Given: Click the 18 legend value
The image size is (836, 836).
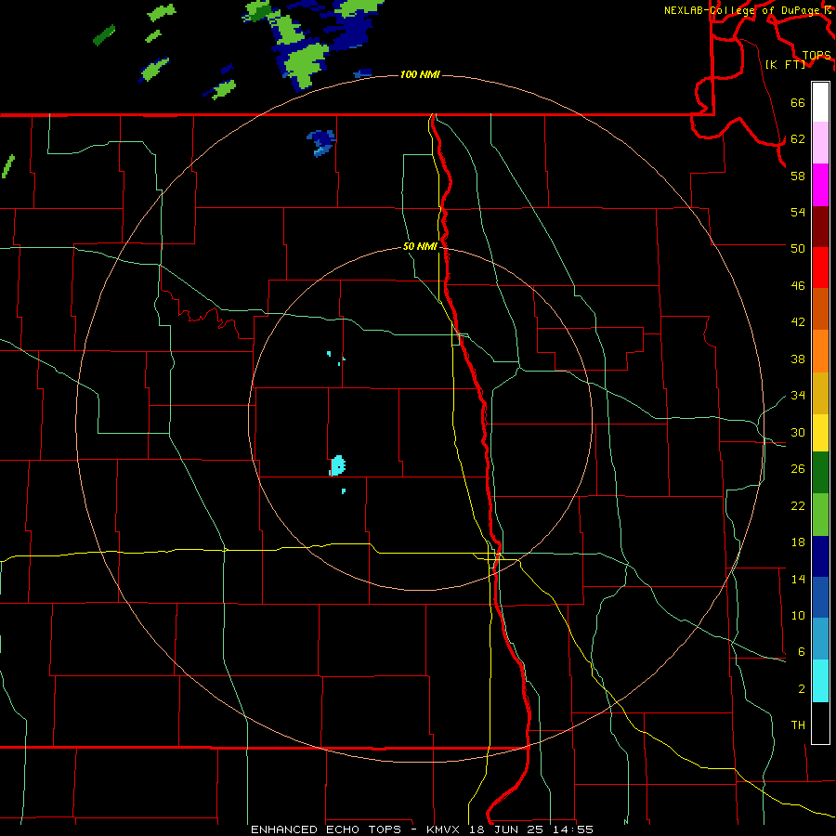Looking at the screenshot, I should pyautogui.click(x=798, y=542).
